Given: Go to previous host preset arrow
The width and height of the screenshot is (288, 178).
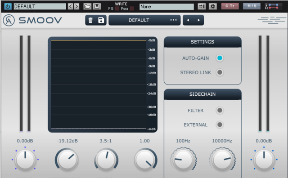Looking at the screenshot, I should tap(70, 6).
